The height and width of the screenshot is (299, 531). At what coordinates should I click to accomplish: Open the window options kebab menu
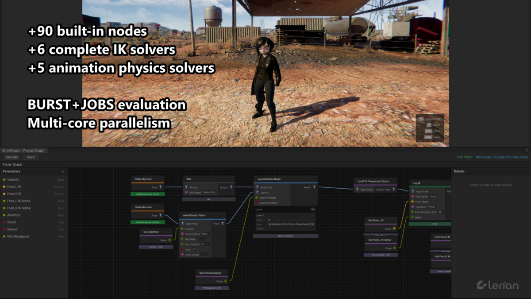pyautogui.click(x=527, y=150)
